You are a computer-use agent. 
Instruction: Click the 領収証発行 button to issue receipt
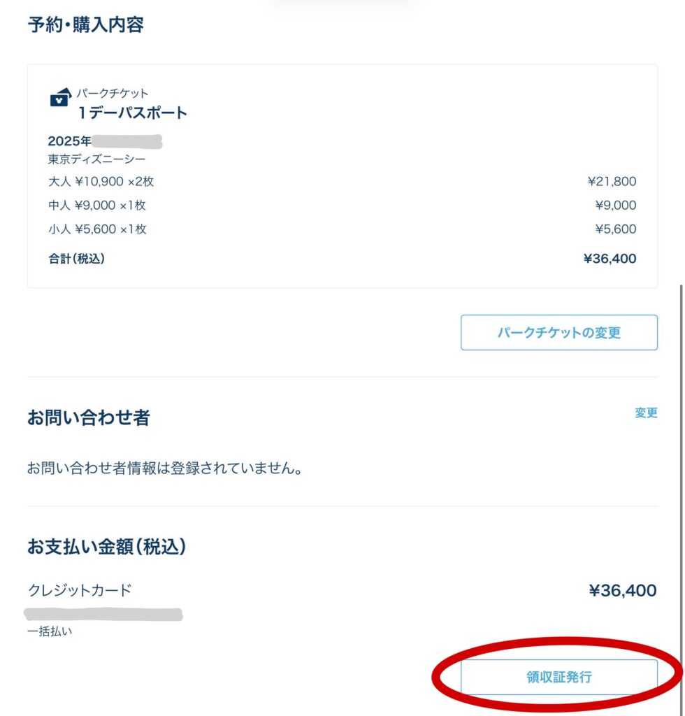tap(559, 676)
